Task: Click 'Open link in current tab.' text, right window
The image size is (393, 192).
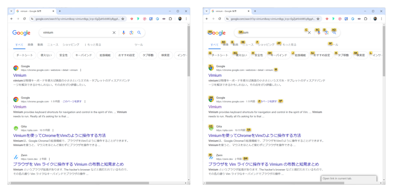Action: pyautogui.click(x=337, y=179)
